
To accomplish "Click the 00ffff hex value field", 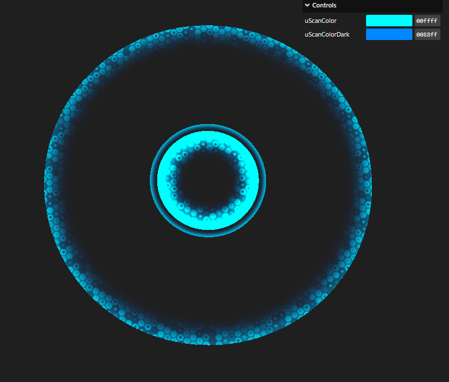I will [x=427, y=21].
